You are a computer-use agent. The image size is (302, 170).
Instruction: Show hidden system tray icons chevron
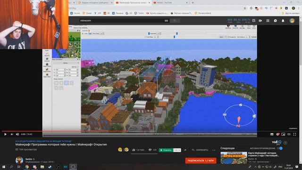click(255, 167)
